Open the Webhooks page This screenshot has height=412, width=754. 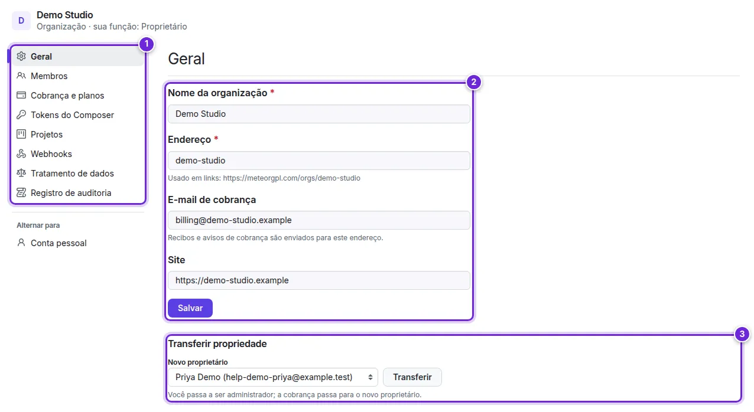tap(78, 154)
